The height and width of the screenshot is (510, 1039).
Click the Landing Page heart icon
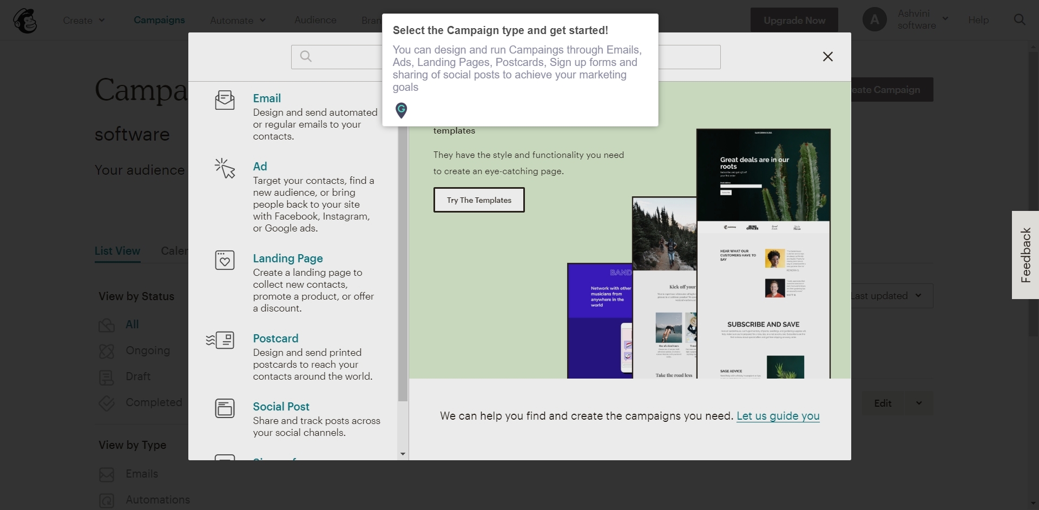point(225,260)
